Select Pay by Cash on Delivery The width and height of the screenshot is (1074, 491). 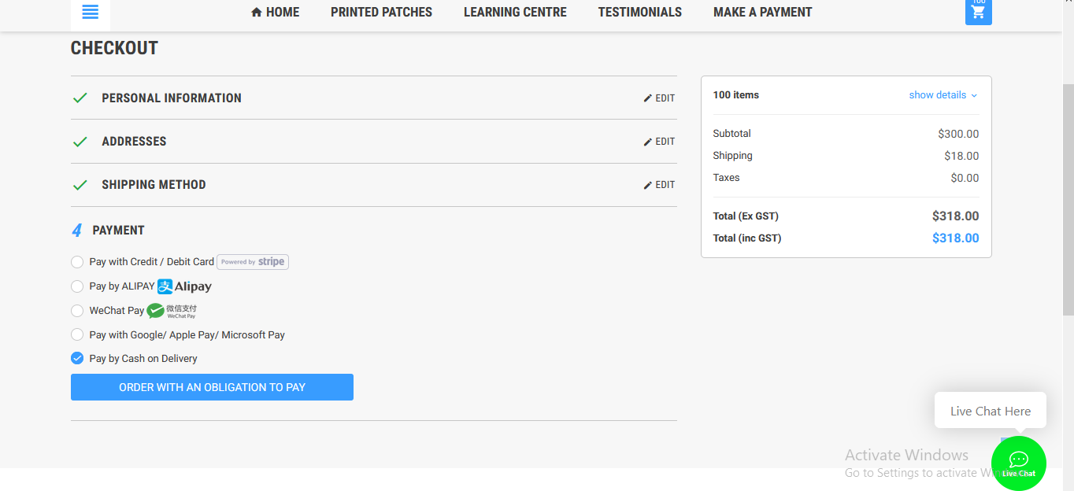[x=77, y=358]
